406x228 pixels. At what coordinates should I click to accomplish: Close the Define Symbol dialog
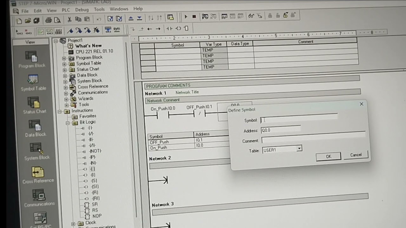(x=361, y=104)
